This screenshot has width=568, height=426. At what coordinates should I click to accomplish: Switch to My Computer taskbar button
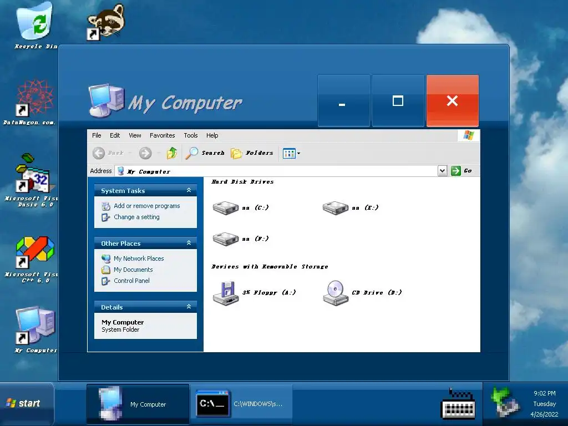(138, 404)
